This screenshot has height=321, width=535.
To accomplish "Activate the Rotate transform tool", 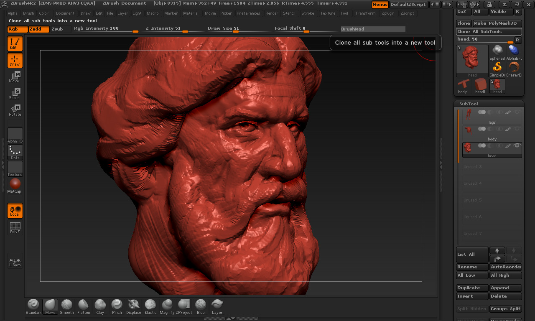I will pos(15,110).
